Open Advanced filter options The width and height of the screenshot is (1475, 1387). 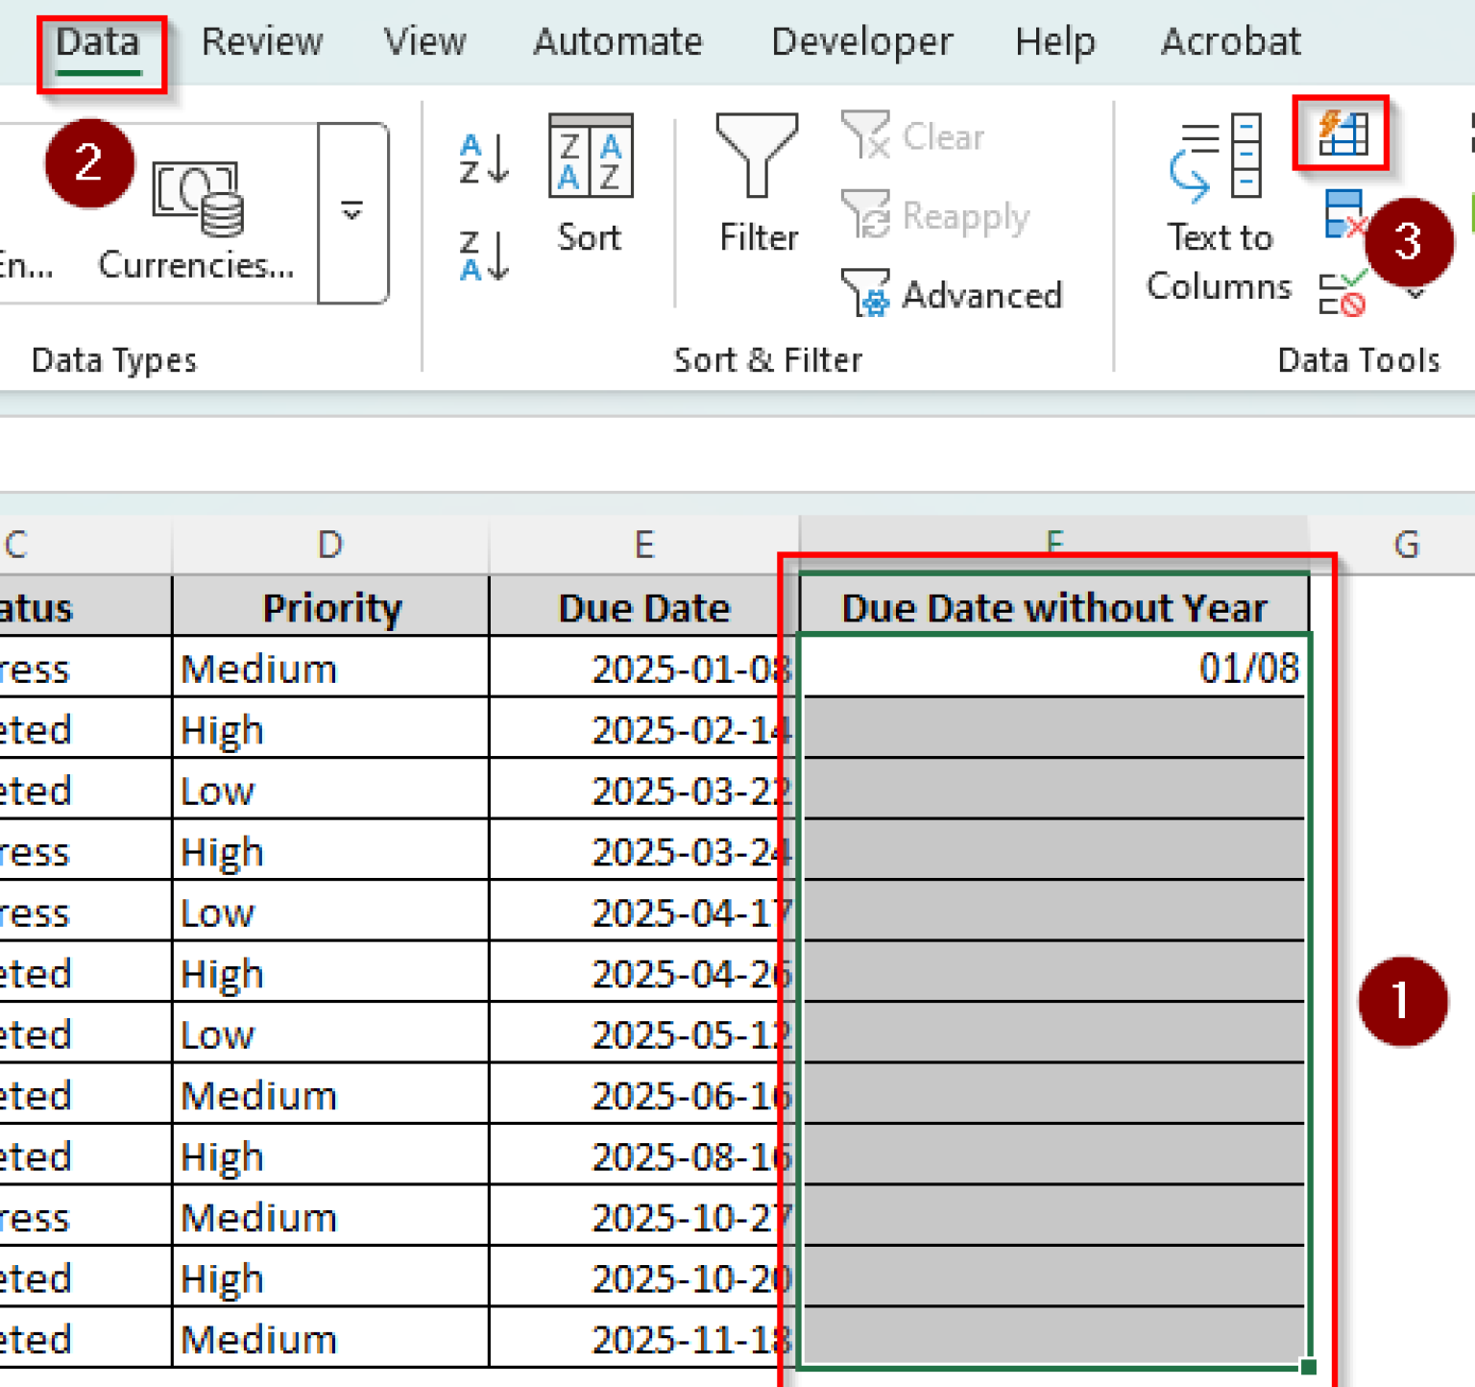pos(955,295)
